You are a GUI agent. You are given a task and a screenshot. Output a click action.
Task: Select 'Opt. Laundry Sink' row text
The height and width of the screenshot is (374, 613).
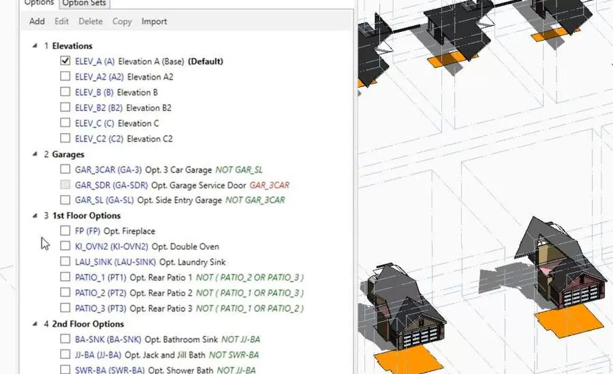coord(193,262)
